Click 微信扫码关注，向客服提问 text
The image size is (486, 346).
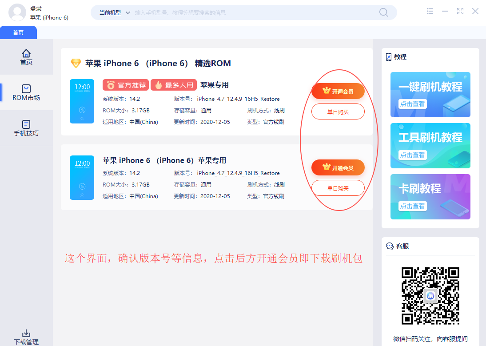click(x=430, y=339)
